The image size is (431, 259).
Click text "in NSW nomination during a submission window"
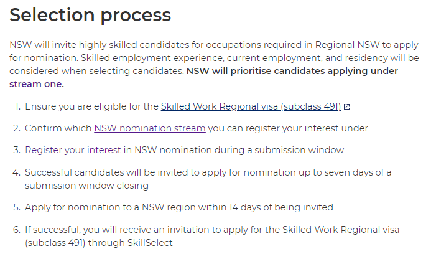[234, 150]
